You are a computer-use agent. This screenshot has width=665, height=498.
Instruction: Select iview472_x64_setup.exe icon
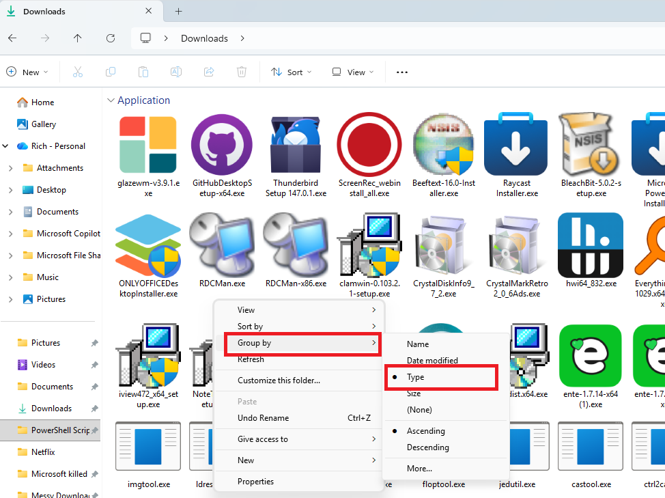[x=148, y=355]
